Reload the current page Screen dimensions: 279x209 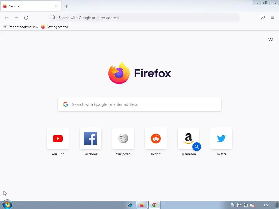click(26, 18)
